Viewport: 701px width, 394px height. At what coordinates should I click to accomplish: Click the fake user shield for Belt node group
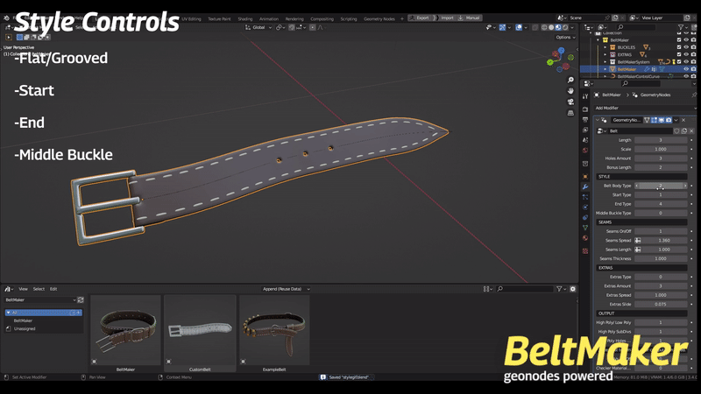(676, 130)
